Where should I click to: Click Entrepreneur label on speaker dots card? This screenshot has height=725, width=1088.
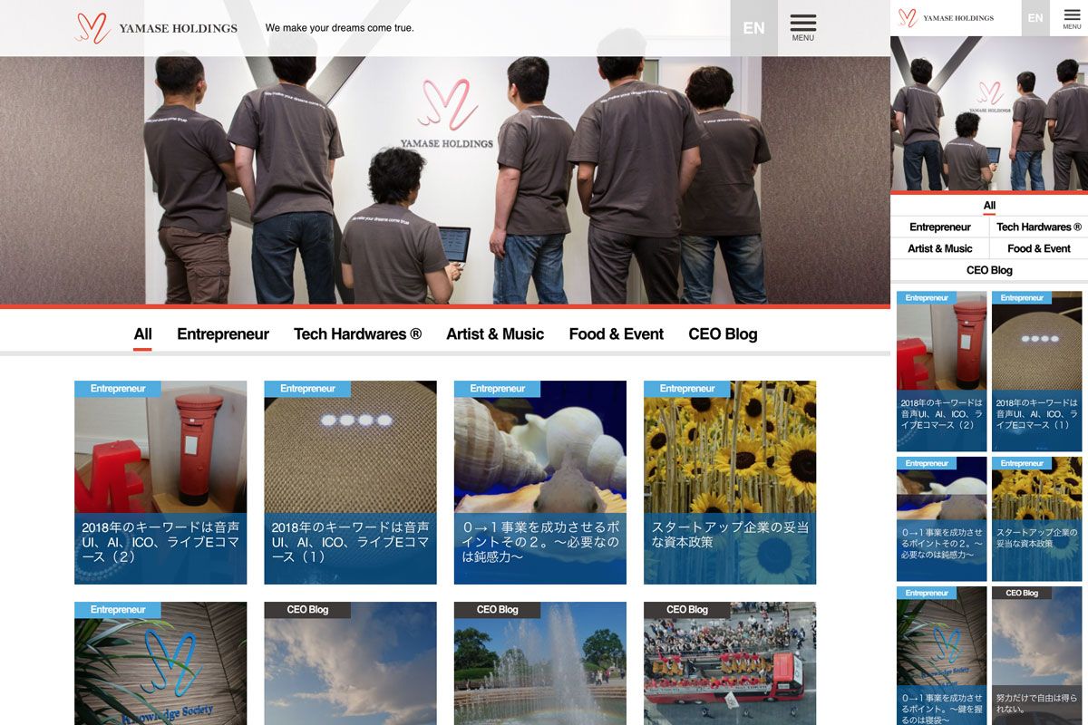307,389
